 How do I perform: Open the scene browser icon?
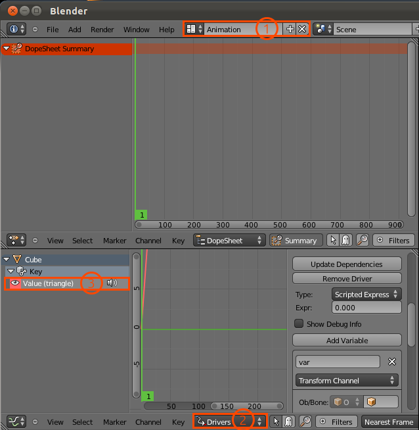[x=323, y=29]
